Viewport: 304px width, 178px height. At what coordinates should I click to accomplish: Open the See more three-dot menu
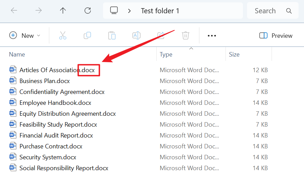pos(212,36)
